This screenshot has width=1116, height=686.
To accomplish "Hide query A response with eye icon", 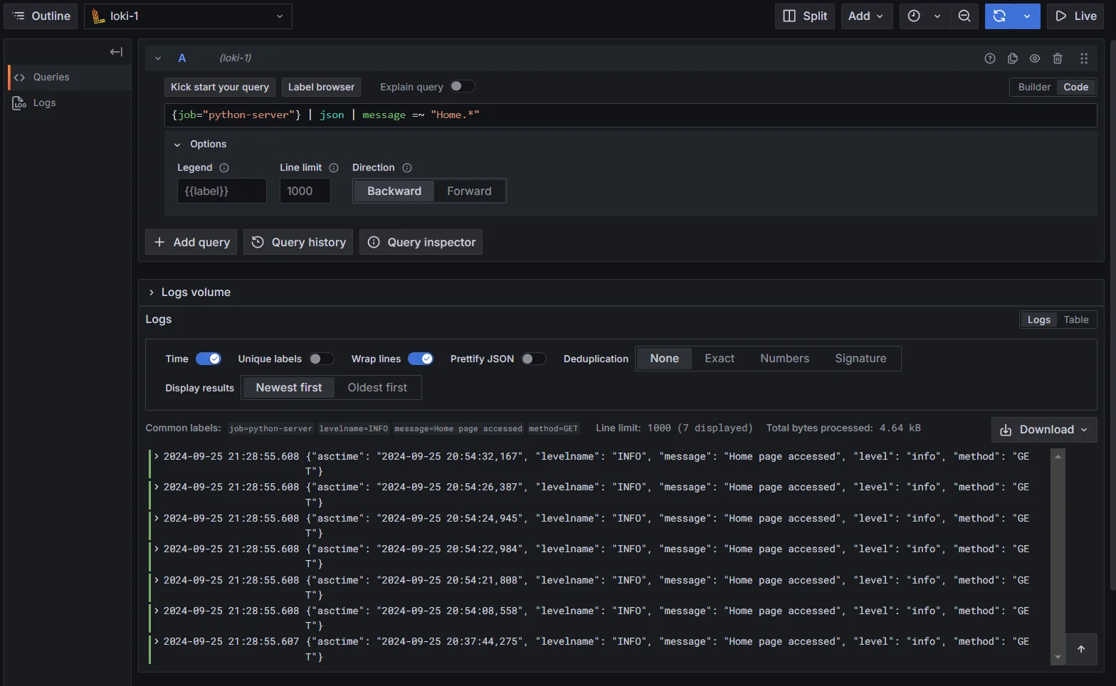I will [x=1035, y=58].
